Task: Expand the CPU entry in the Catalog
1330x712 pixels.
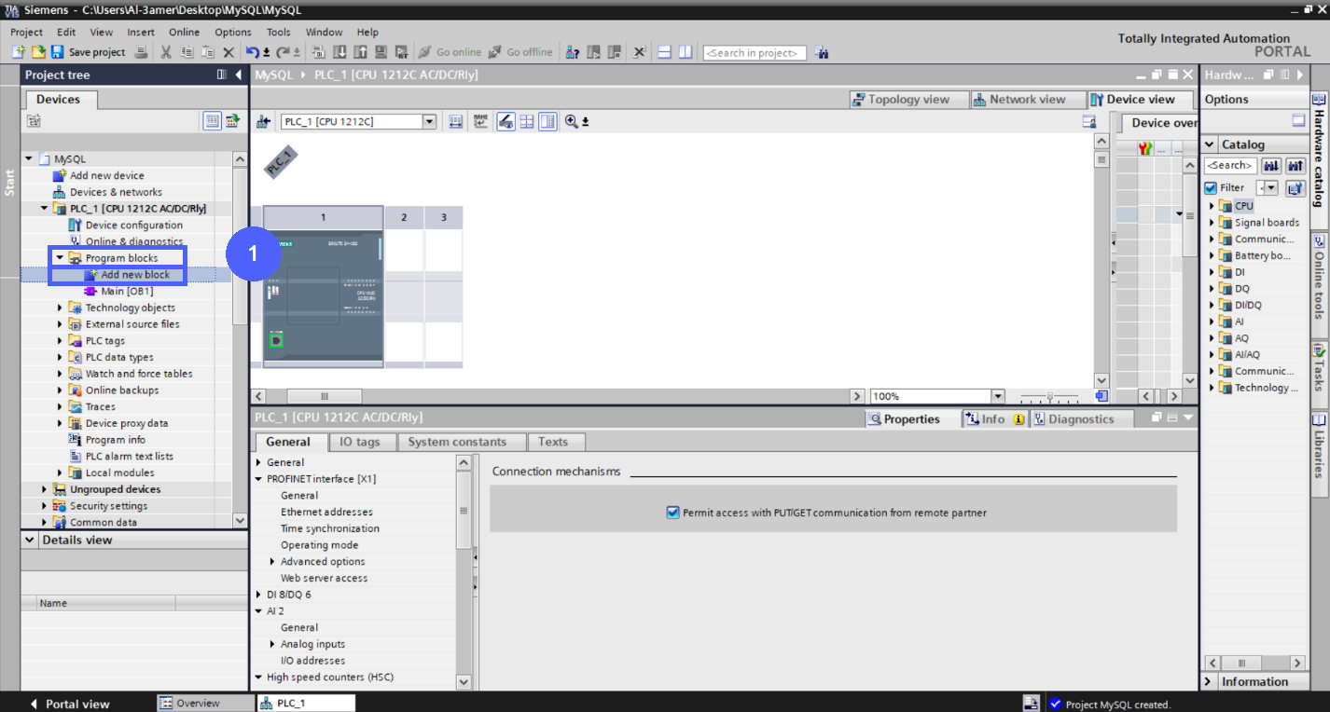Action: pyautogui.click(x=1212, y=205)
